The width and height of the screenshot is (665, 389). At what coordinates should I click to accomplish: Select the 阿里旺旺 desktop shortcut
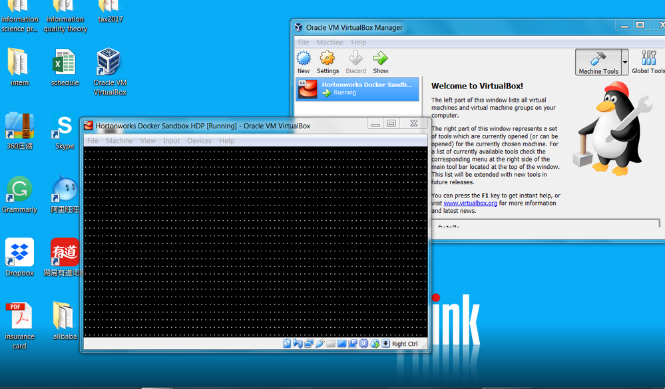point(65,195)
